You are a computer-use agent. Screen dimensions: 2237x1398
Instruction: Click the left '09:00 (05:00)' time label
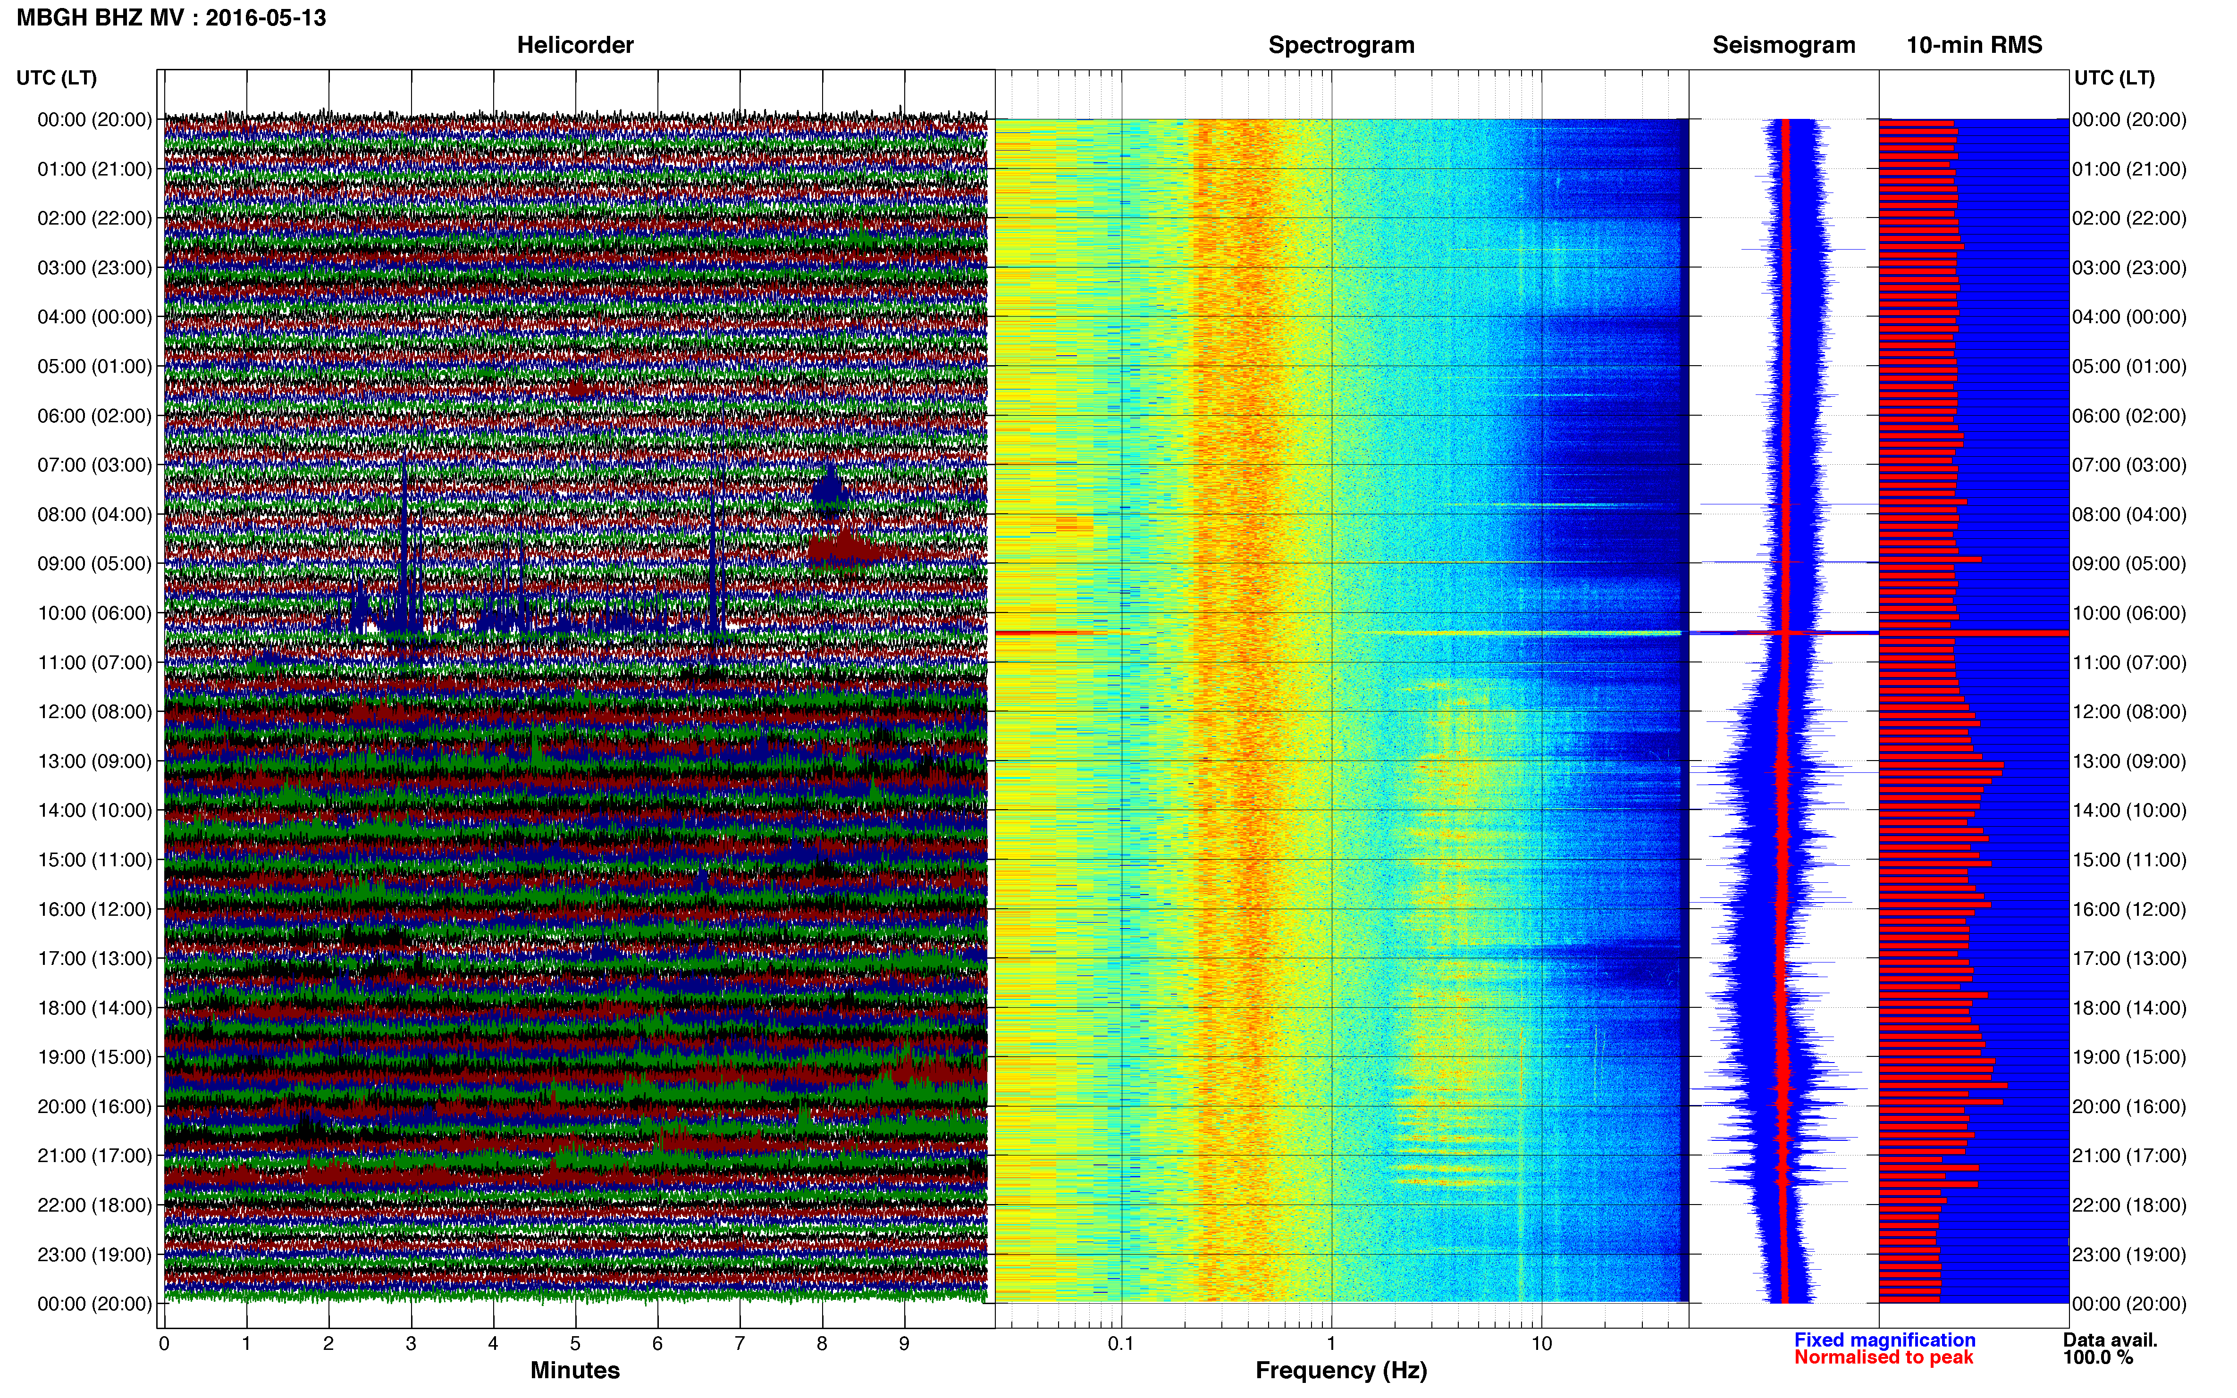click(x=94, y=564)
